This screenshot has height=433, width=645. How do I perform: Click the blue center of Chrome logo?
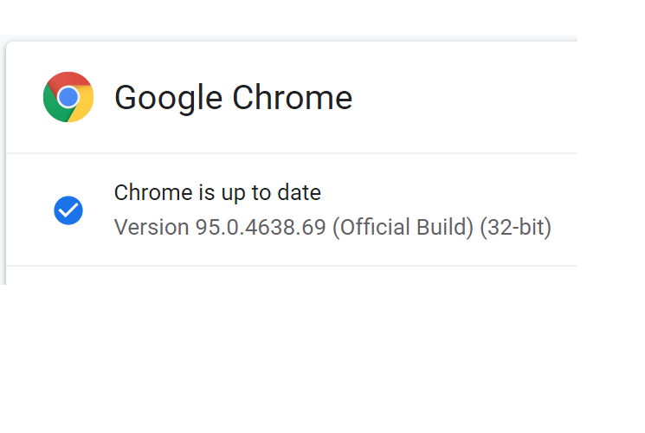[68, 97]
